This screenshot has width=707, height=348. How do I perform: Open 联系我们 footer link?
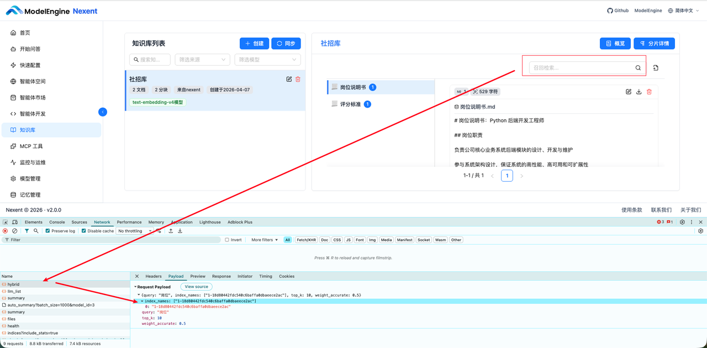pyautogui.click(x=661, y=210)
